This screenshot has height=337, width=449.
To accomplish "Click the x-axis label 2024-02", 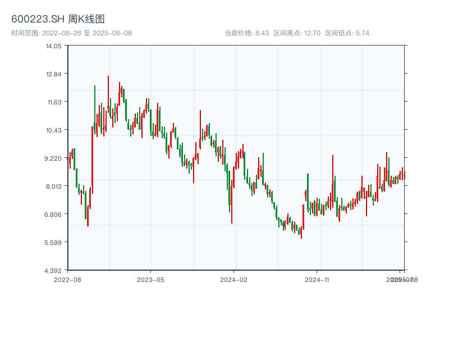I will pos(233,280).
